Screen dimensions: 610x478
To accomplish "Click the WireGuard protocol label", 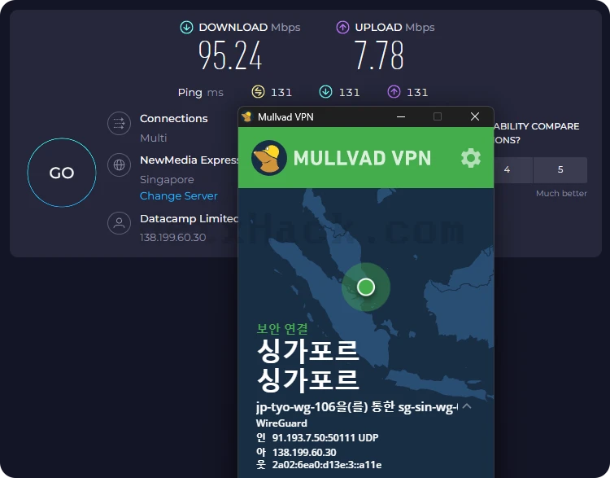I will (281, 423).
